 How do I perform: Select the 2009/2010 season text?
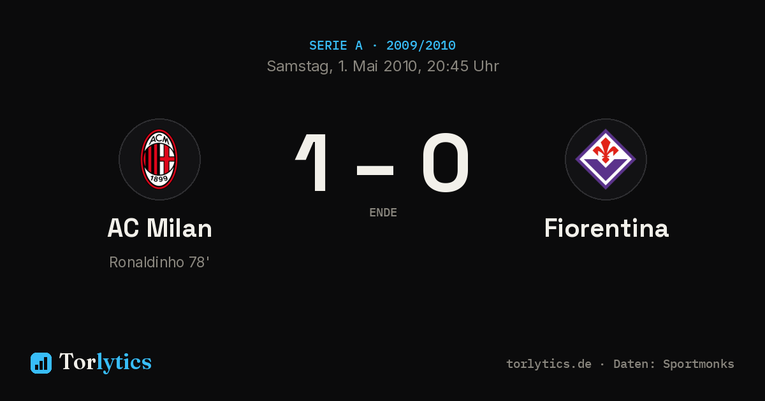[421, 46]
